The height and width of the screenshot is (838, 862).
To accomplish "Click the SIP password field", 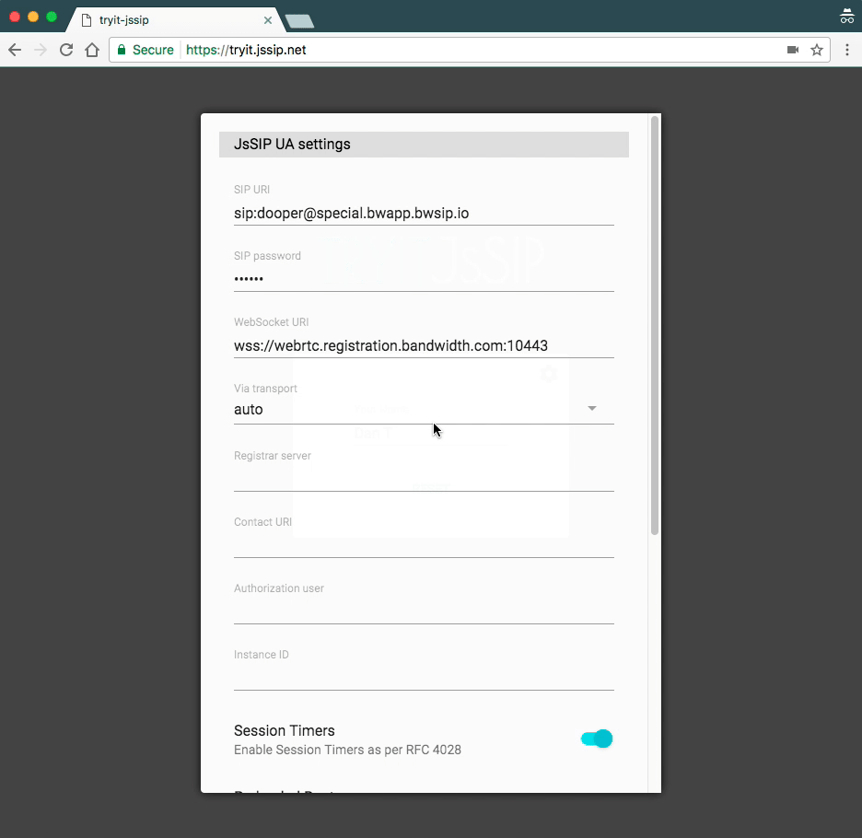I will pyautogui.click(x=424, y=279).
